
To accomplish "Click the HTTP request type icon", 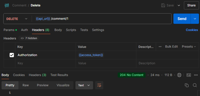I will coord(7,5).
